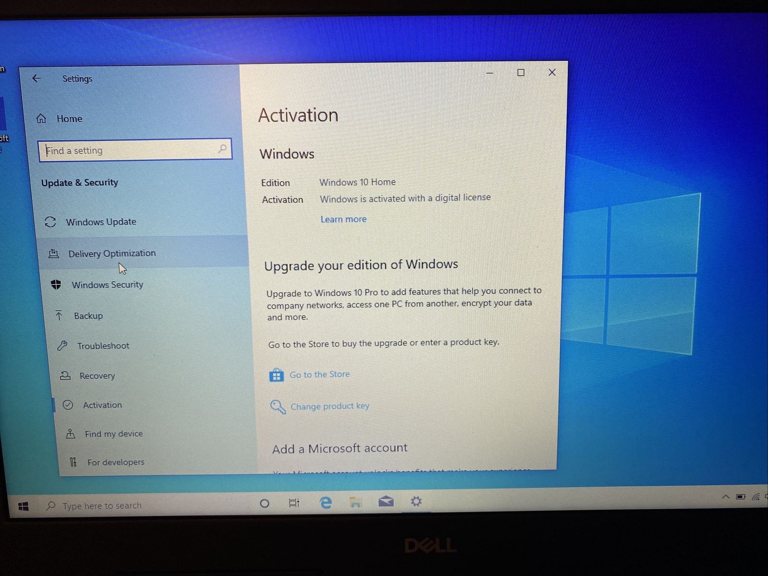Click the Delivery Optimization icon
Screen dimensions: 768x576
54,253
